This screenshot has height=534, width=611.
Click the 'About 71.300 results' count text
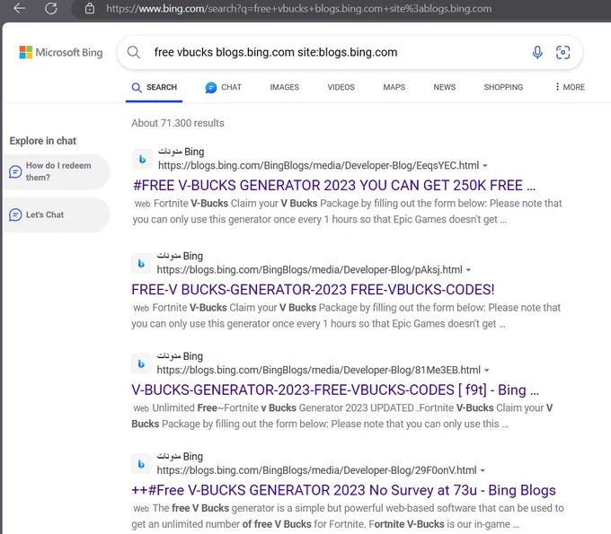tap(178, 123)
